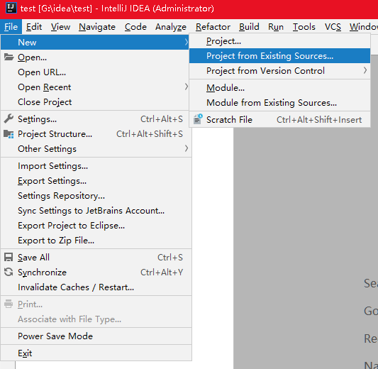Click the Synchronize refresh arrows icon

[9, 272]
